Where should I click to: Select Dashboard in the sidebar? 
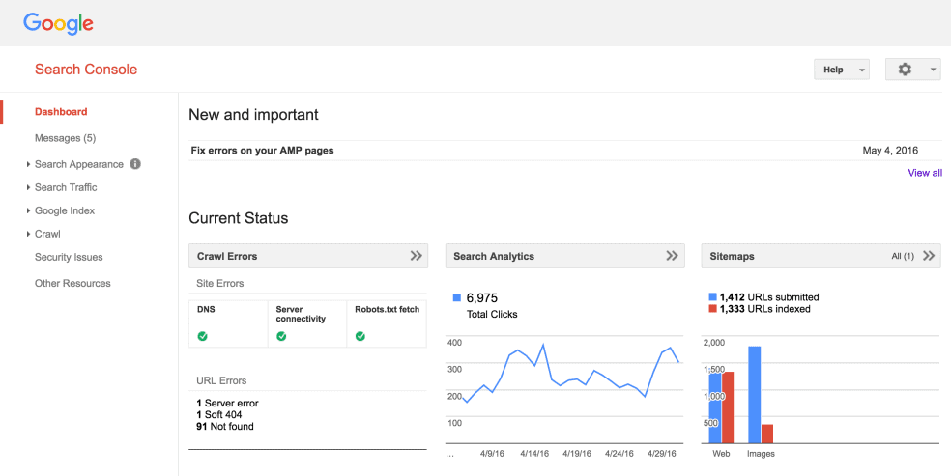click(x=61, y=111)
